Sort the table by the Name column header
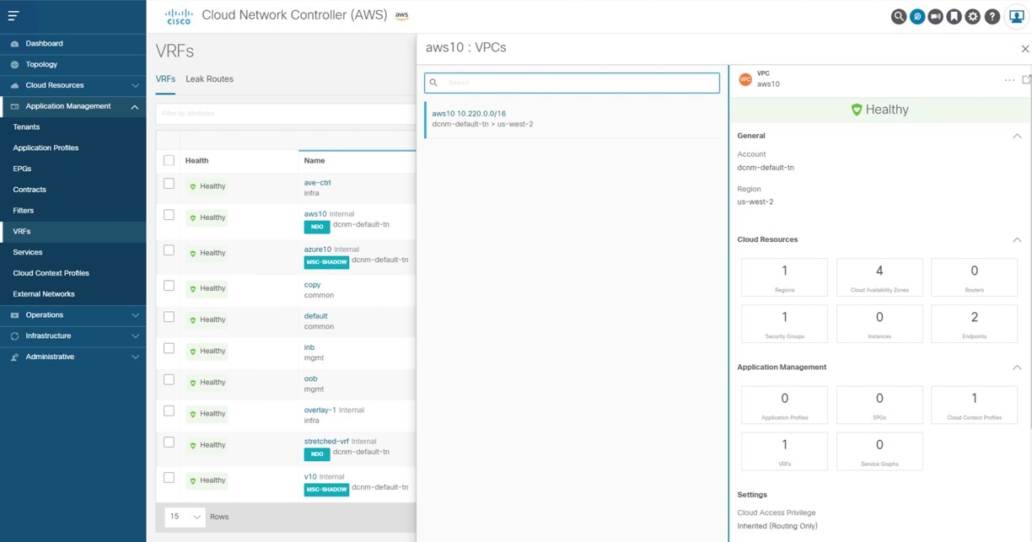1032x542 pixels. click(x=314, y=160)
